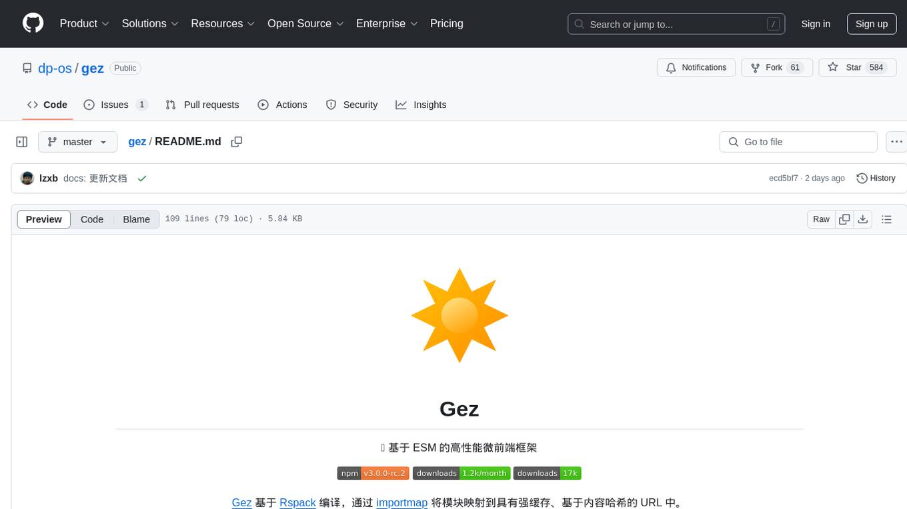Click the Public repository label
Screen dimensions: 907x509
click(x=125, y=68)
